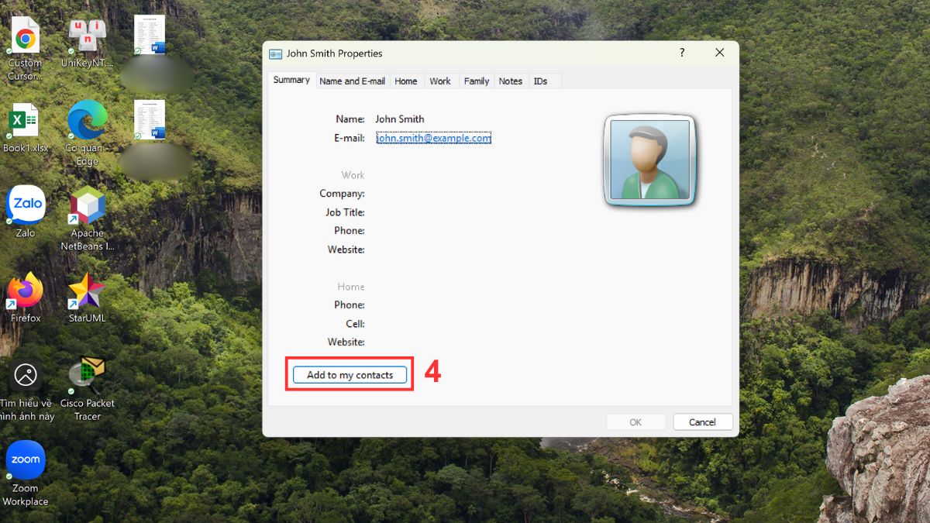Open the Family tab

click(x=476, y=81)
